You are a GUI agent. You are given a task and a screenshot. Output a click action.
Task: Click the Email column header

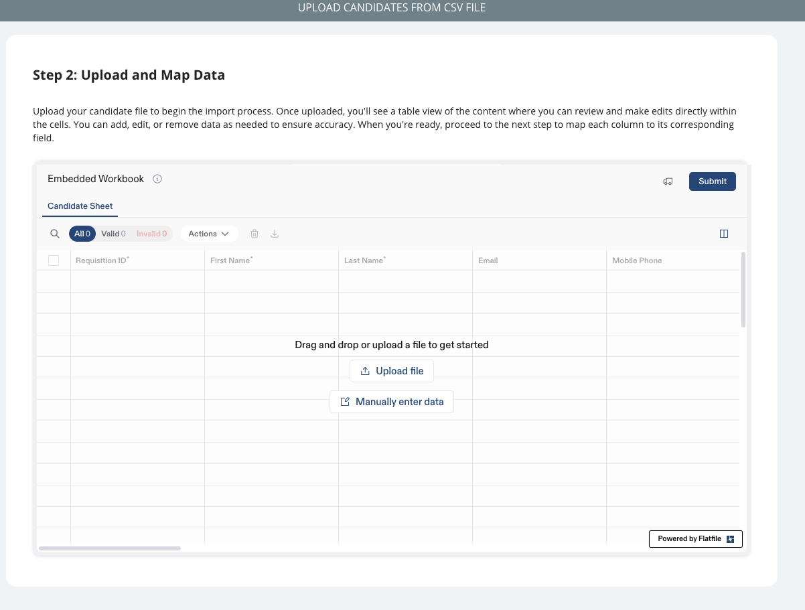[x=539, y=260]
